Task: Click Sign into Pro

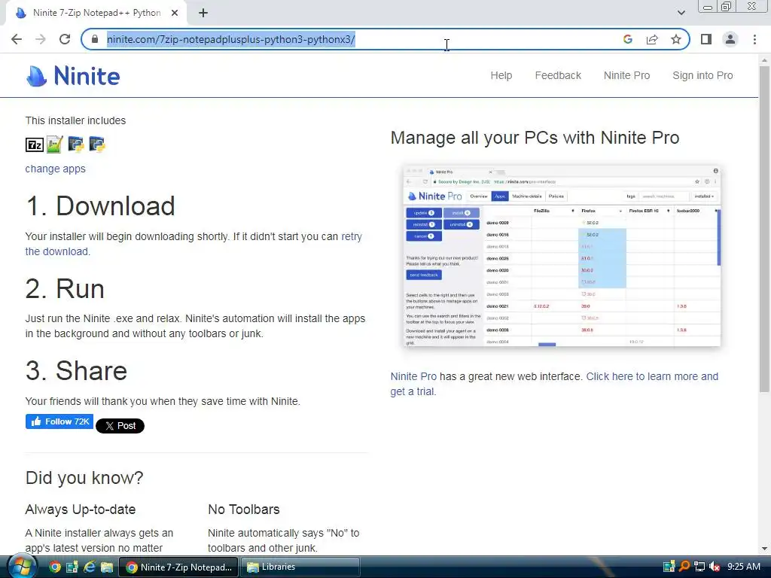Action: coord(702,76)
